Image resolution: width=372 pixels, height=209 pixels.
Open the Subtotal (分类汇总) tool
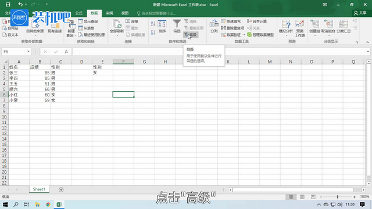pyautogui.click(x=344, y=26)
